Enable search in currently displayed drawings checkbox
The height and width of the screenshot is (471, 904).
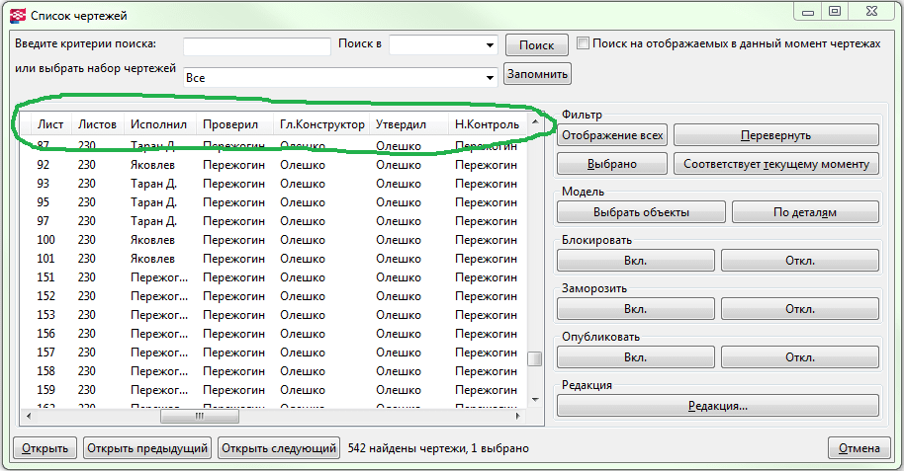[x=583, y=43]
